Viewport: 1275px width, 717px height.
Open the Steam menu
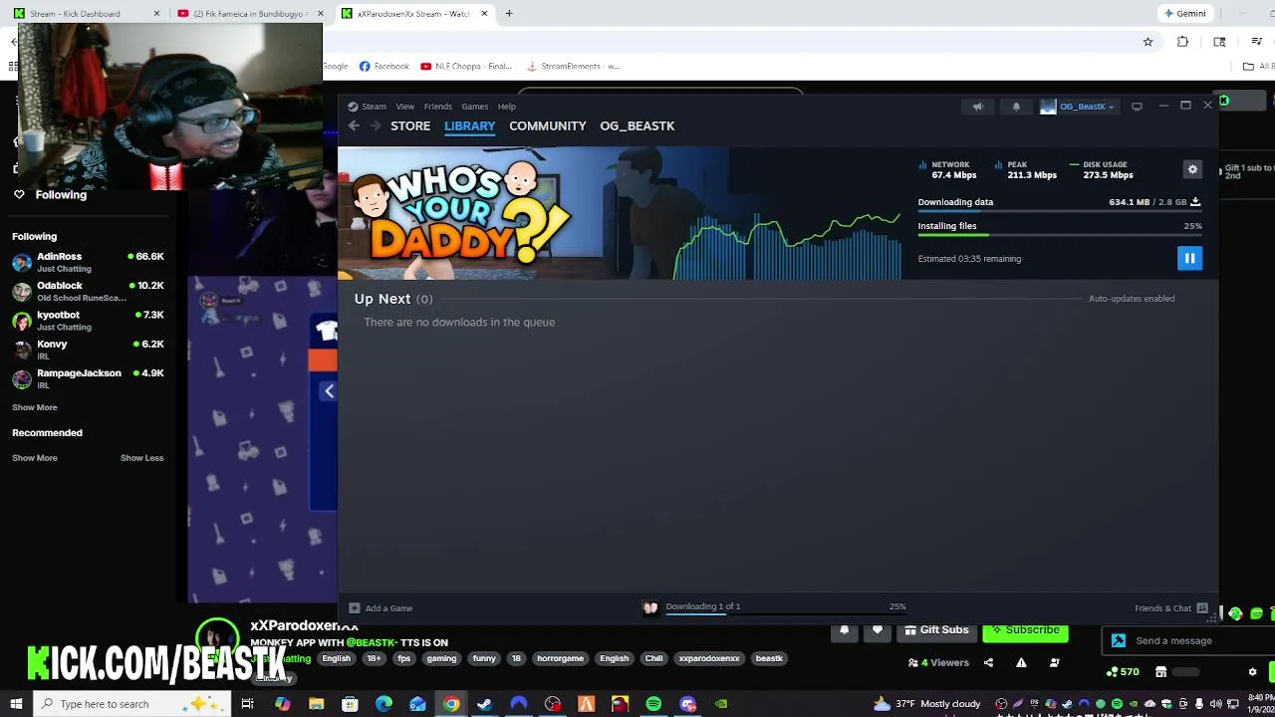[x=374, y=107]
